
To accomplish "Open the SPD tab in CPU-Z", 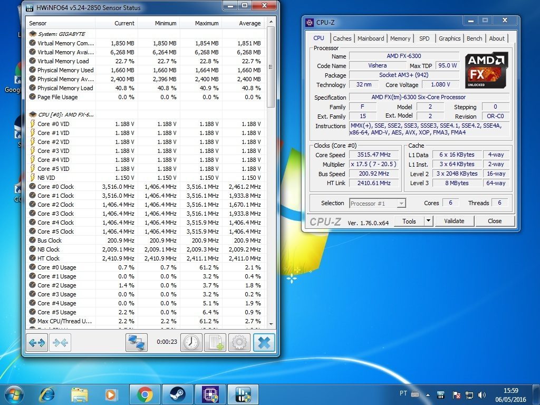I will click(425, 38).
